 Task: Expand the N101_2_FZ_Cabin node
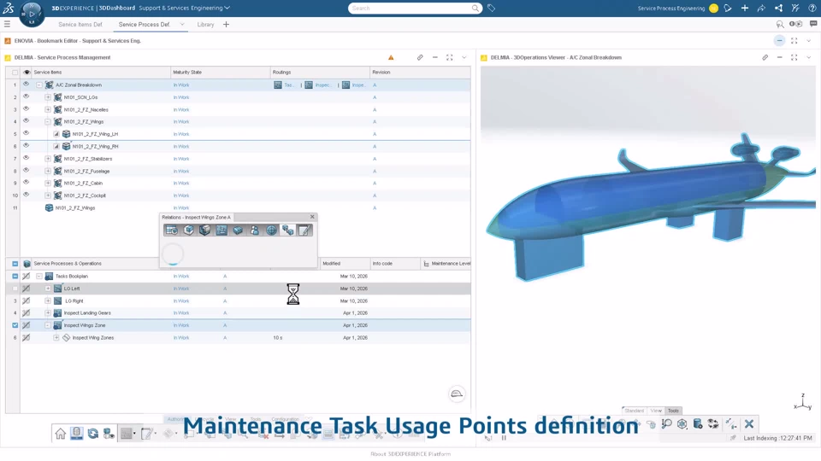coord(48,183)
